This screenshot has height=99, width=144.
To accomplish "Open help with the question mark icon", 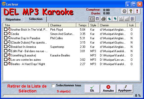I will point(131,11).
